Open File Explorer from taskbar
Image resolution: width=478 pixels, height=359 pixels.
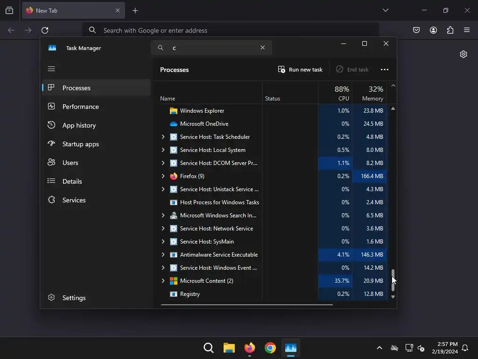pyautogui.click(x=229, y=348)
